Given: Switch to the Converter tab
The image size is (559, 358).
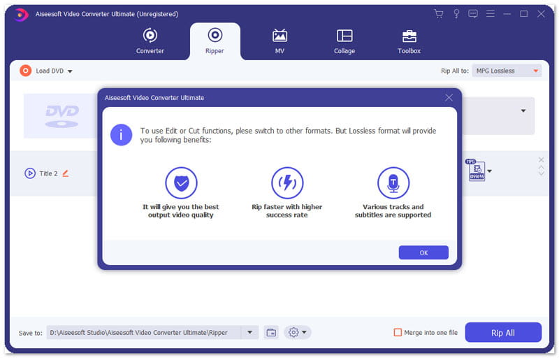Looking at the screenshot, I should pyautogui.click(x=150, y=41).
